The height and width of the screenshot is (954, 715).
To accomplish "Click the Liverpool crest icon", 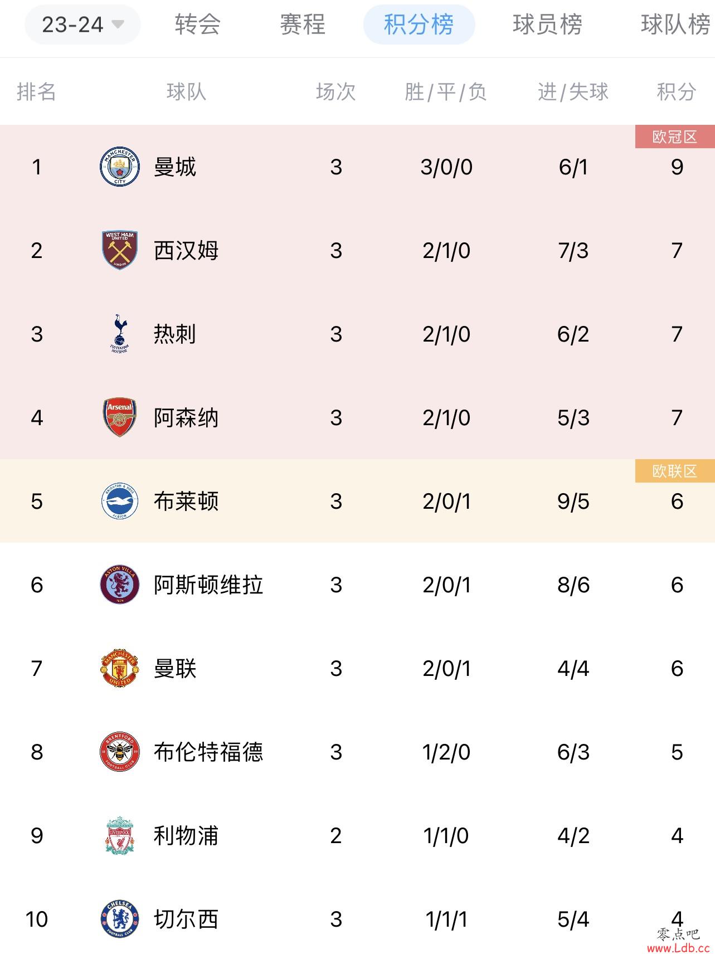I will coord(120,835).
